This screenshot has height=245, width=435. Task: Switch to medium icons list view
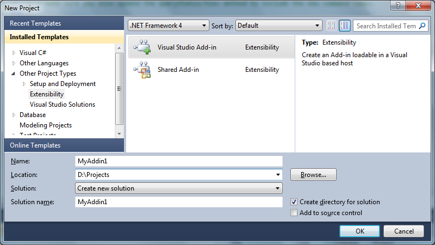(x=345, y=26)
